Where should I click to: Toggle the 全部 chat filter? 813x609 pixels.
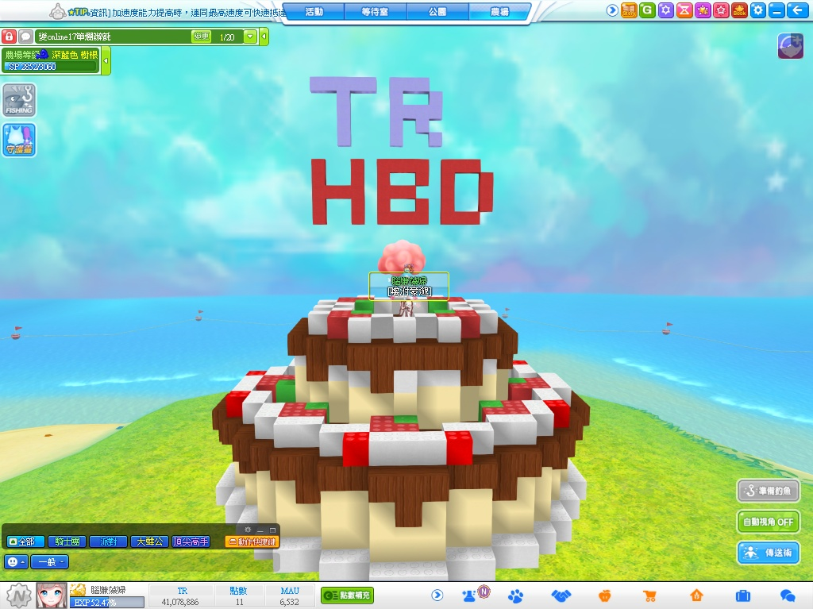[x=25, y=542]
